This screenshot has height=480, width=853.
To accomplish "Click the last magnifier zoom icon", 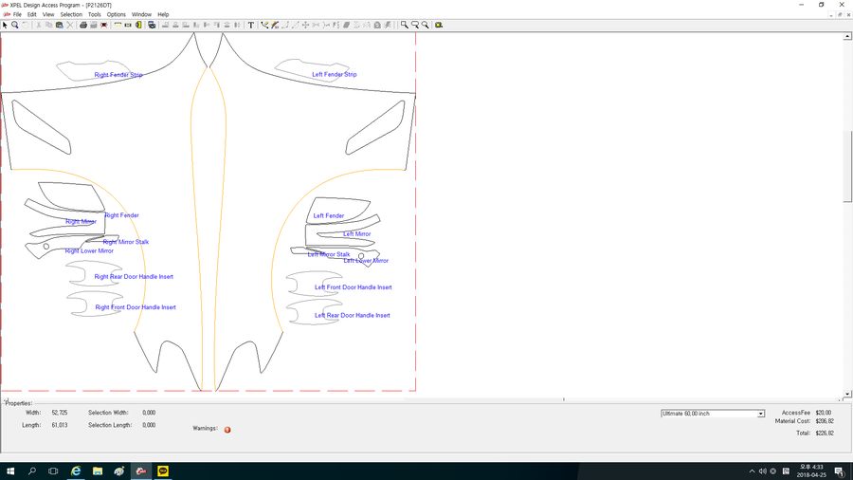I will tap(425, 25).
